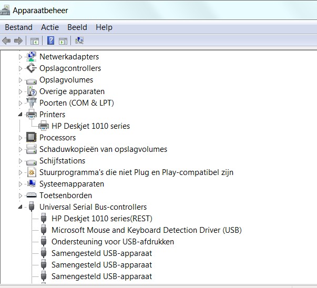Expand the Overige apparaten node
This screenshot has width=317, height=288.
tap(20, 91)
